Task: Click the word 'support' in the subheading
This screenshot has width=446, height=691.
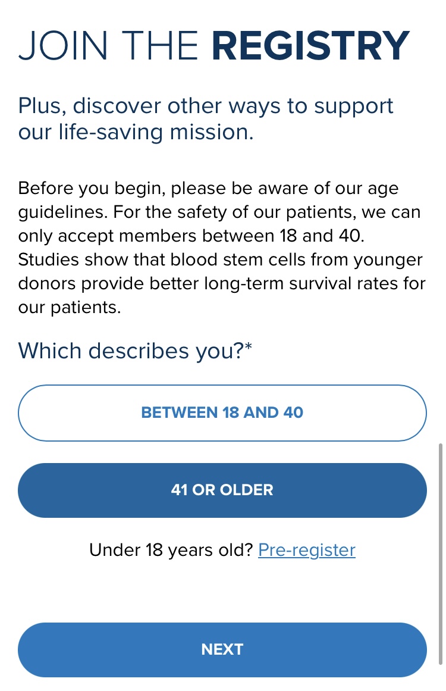Action: [x=354, y=106]
